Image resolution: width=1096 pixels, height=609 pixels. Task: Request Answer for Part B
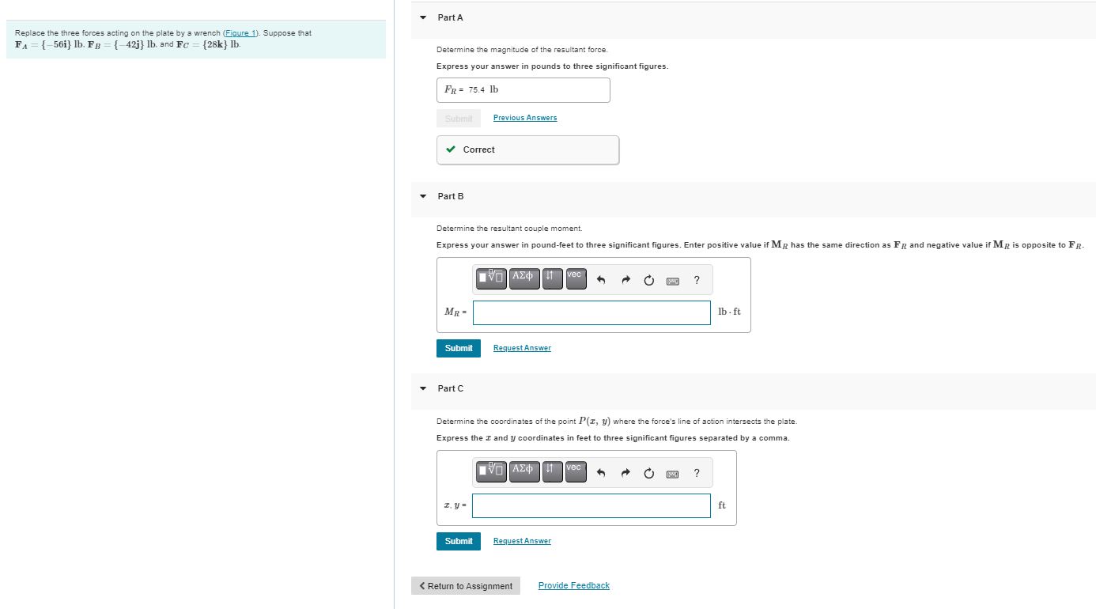(522, 348)
